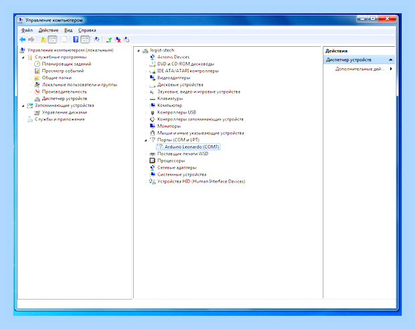The width and height of the screenshot is (415, 329).
Task: Click the Общие папки folder icon
Action: pyautogui.click(x=37, y=78)
